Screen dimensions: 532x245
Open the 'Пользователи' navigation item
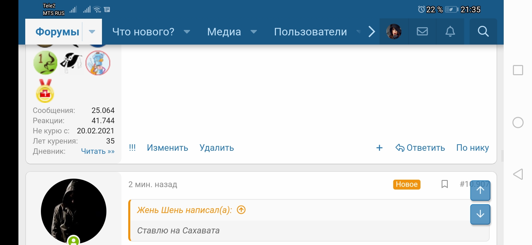click(x=311, y=31)
